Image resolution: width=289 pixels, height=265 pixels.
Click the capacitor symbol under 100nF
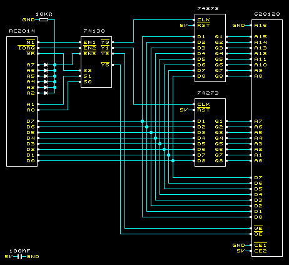click(20, 257)
